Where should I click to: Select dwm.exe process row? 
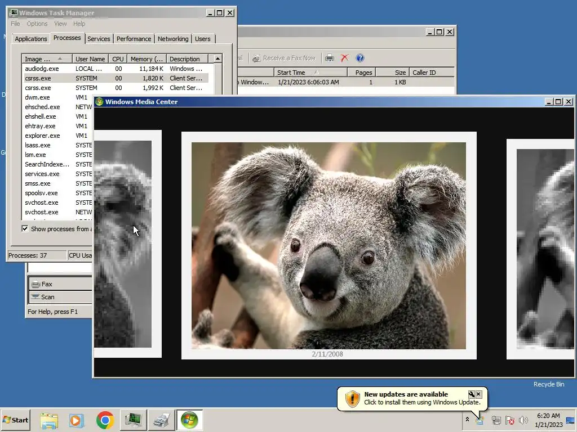(57, 97)
